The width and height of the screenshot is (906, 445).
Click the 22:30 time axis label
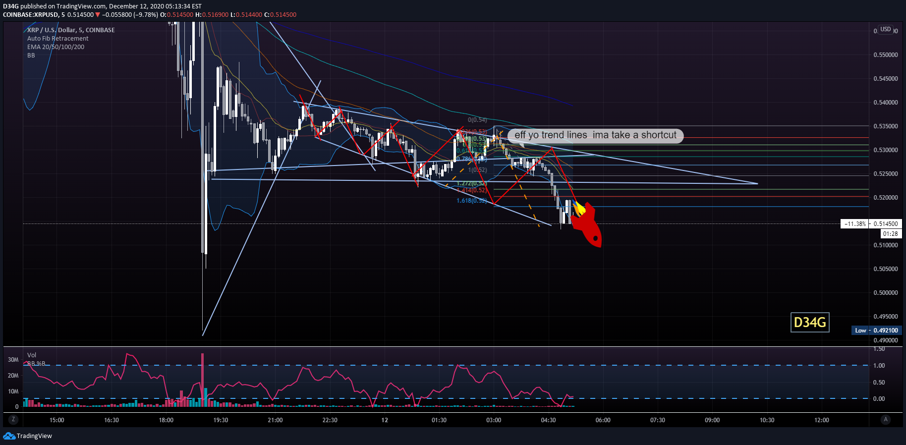click(x=330, y=420)
